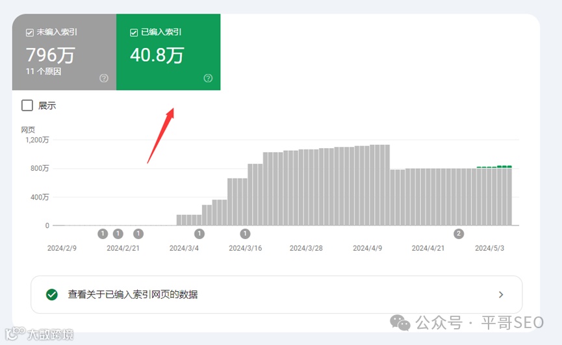The height and width of the screenshot is (345, 562).
Task: Click the 2024/2/9 date label
Action: pos(62,248)
